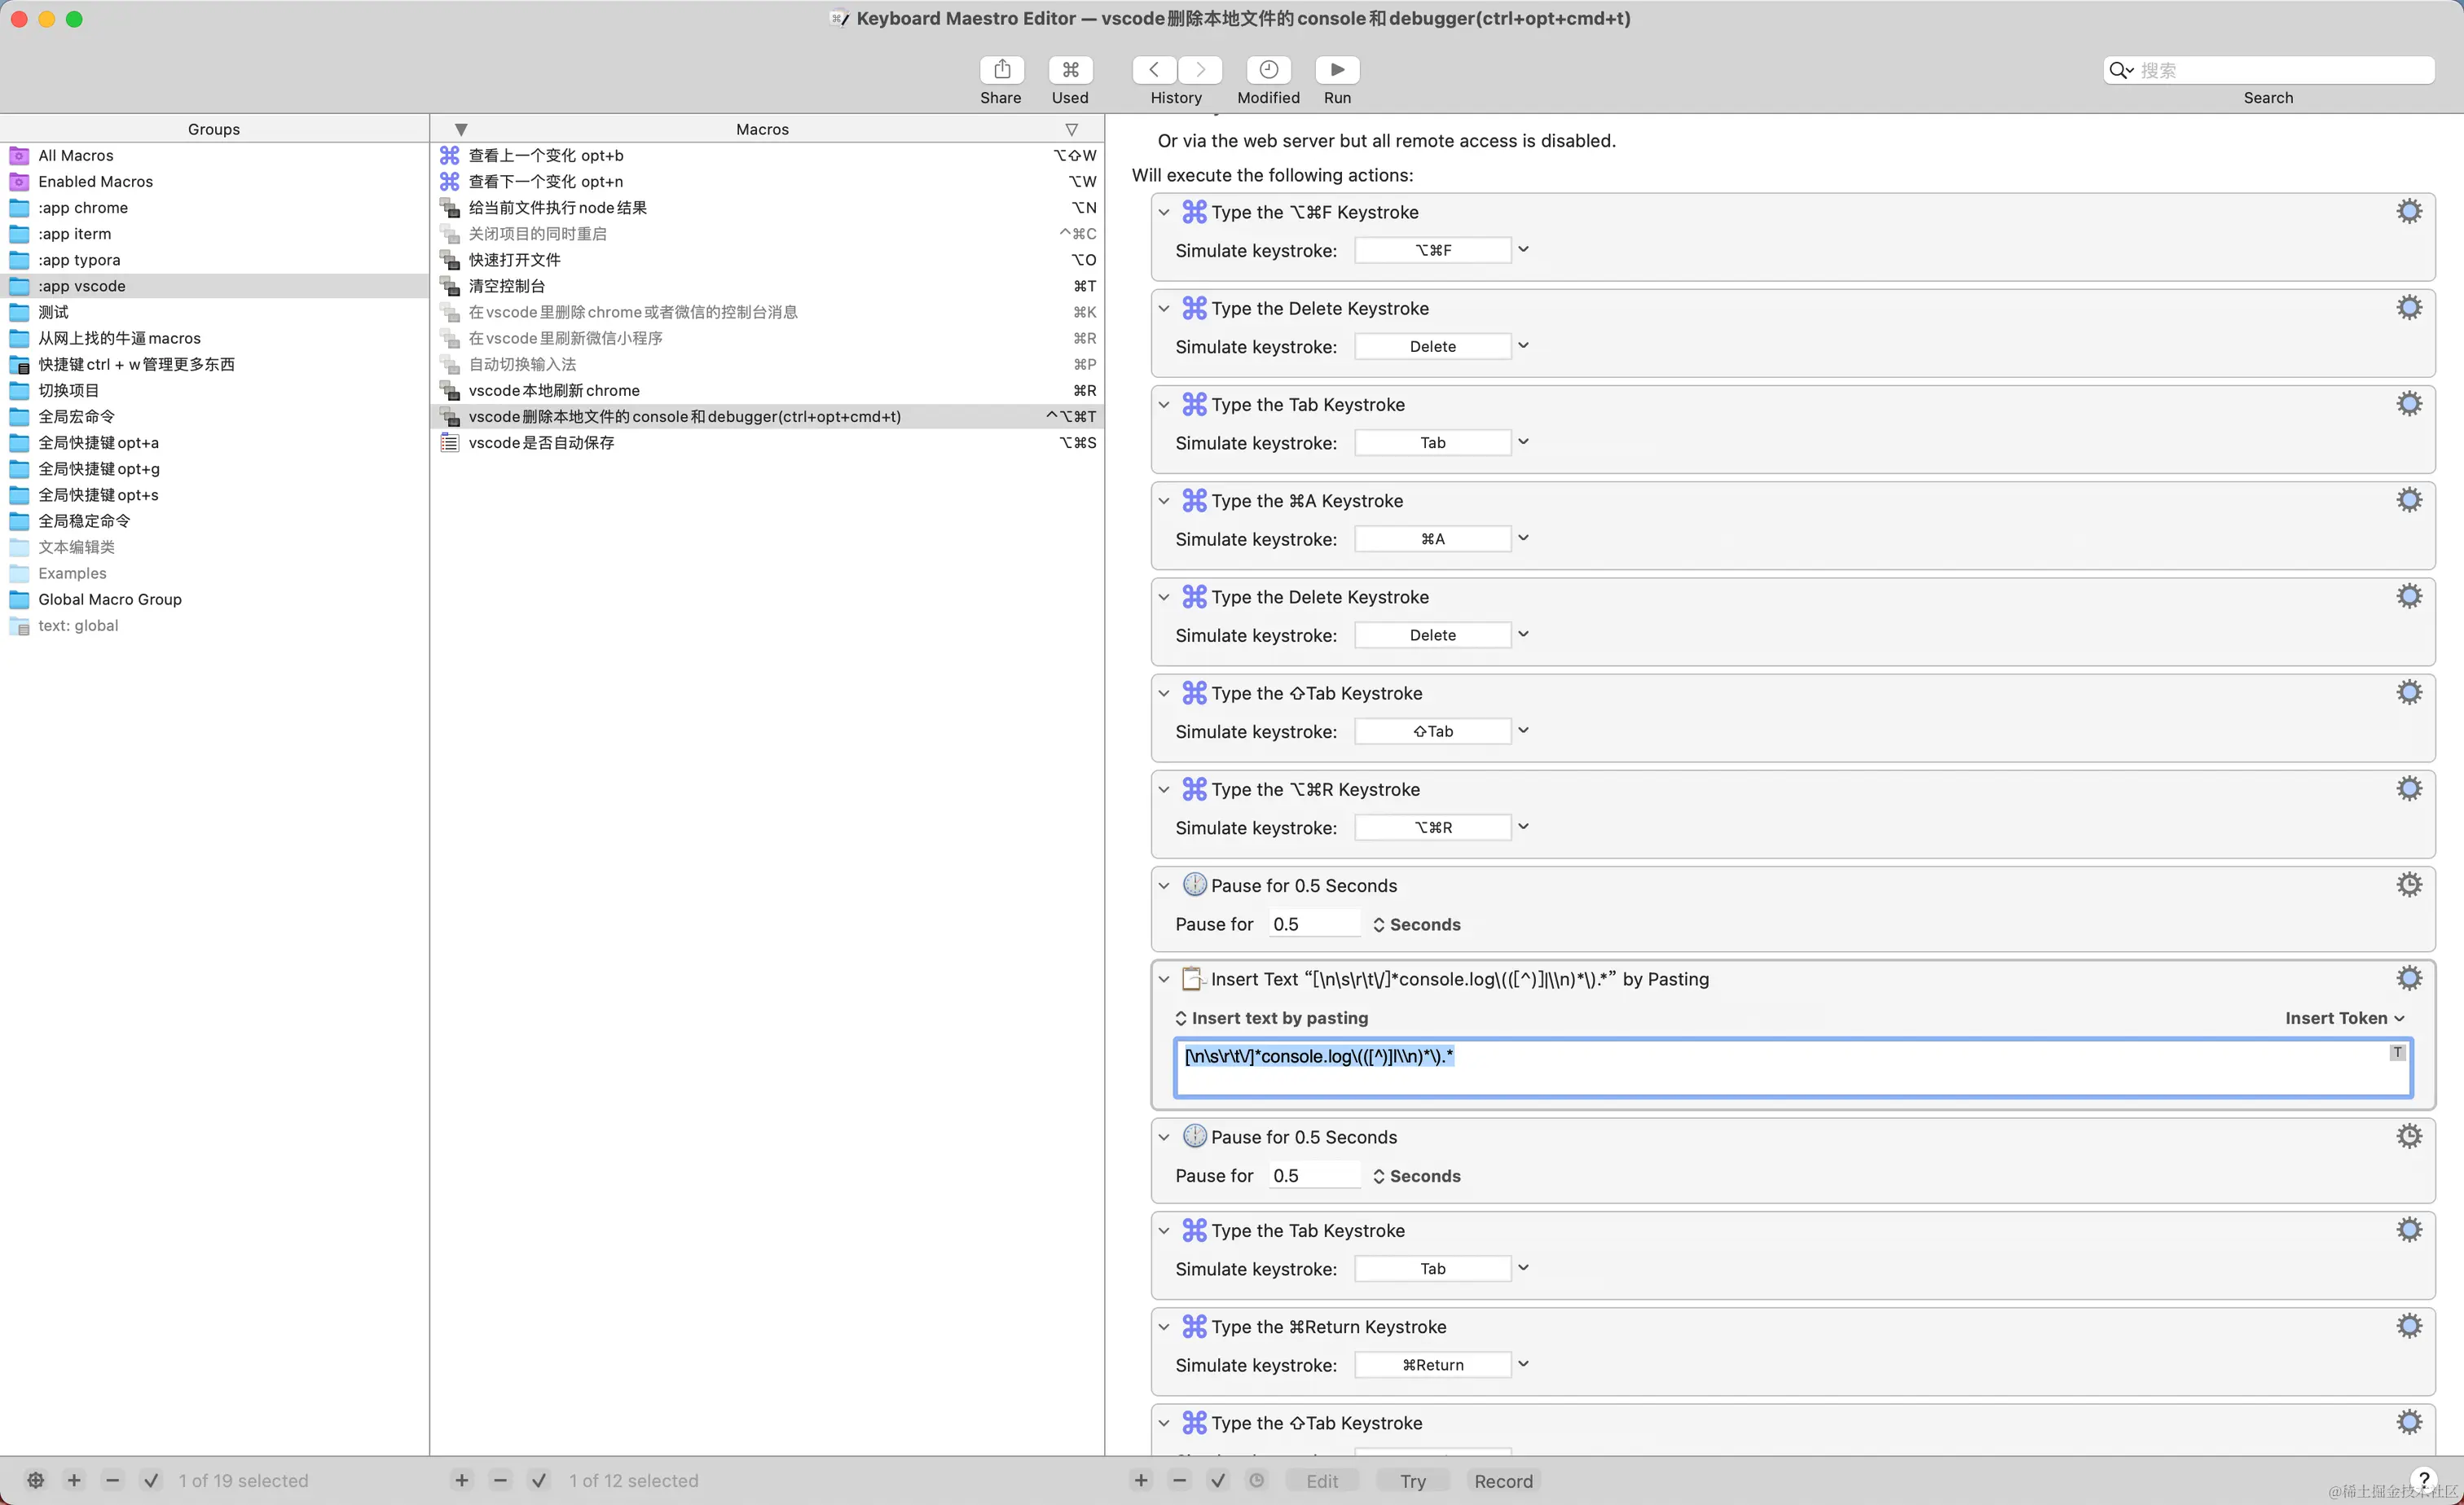Click the search magnifier icon
Image resolution: width=2464 pixels, height=1505 pixels.
[x=2120, y=70]
